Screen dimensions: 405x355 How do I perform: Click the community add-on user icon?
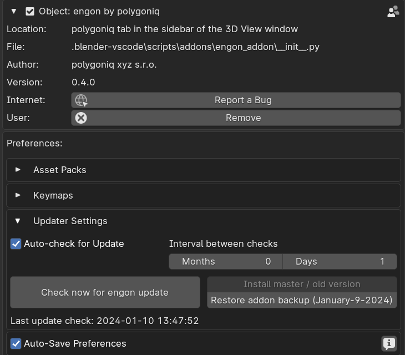(393, 12)
